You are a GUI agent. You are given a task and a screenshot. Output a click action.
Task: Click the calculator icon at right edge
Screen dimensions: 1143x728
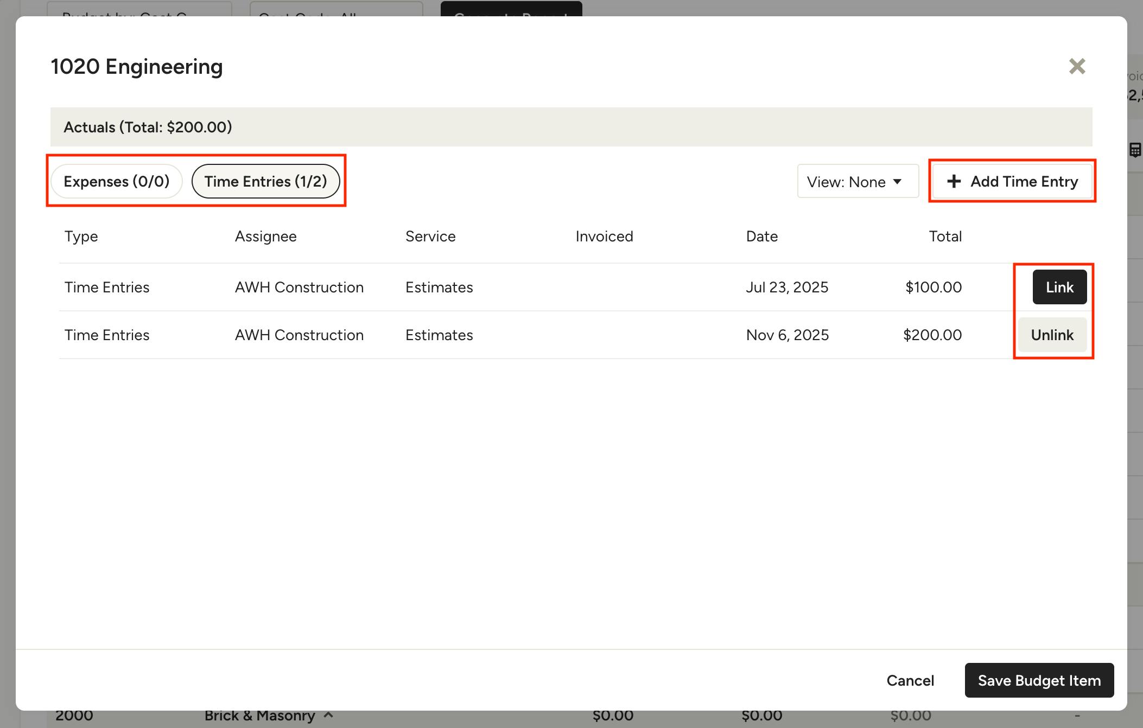click(x=1135, y=150)
